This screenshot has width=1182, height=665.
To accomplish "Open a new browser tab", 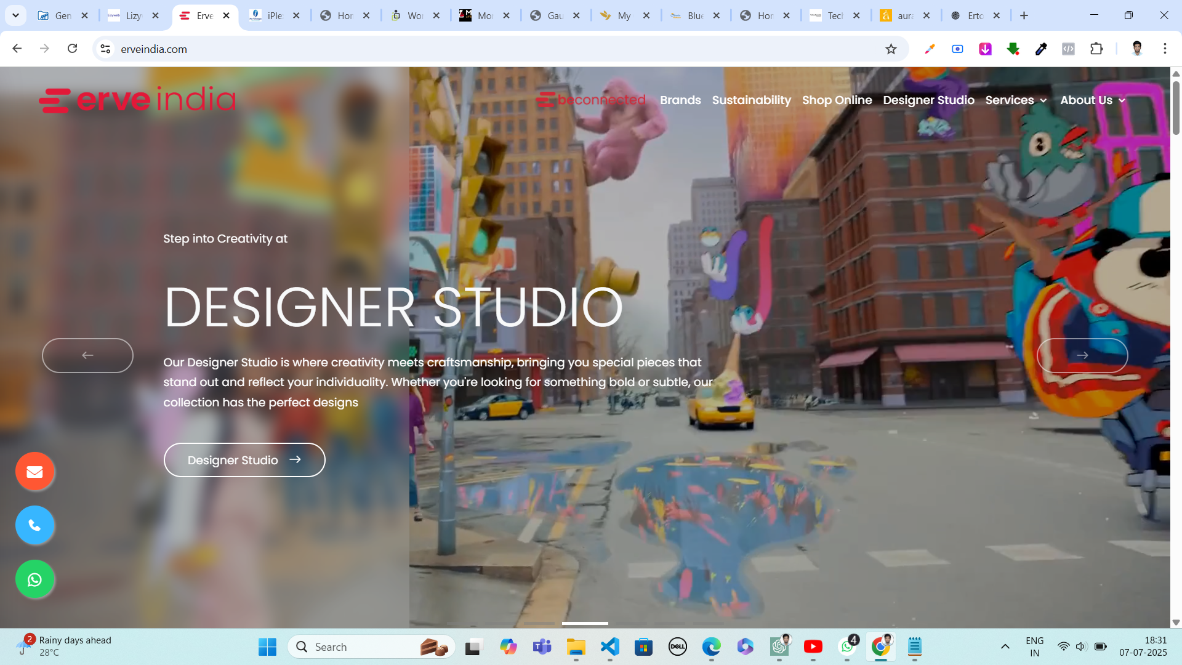I will point(1024,15).
